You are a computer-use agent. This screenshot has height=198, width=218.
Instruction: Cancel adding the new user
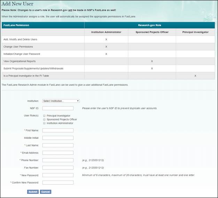click(x=46, y=192)
